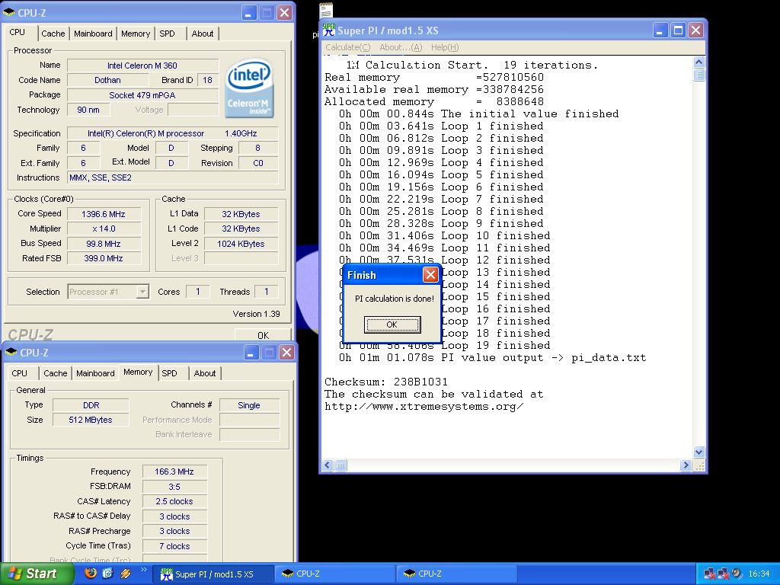Click OK button in upper CPU-Z window
This screenshot has width=780, height=585.
click(263, 335)
